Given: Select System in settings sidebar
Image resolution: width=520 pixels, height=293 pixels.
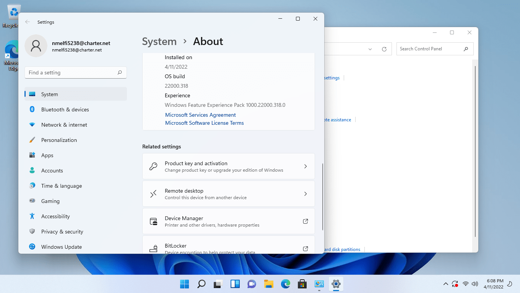Looking at the screenshot, I should [x=76, y=94].
